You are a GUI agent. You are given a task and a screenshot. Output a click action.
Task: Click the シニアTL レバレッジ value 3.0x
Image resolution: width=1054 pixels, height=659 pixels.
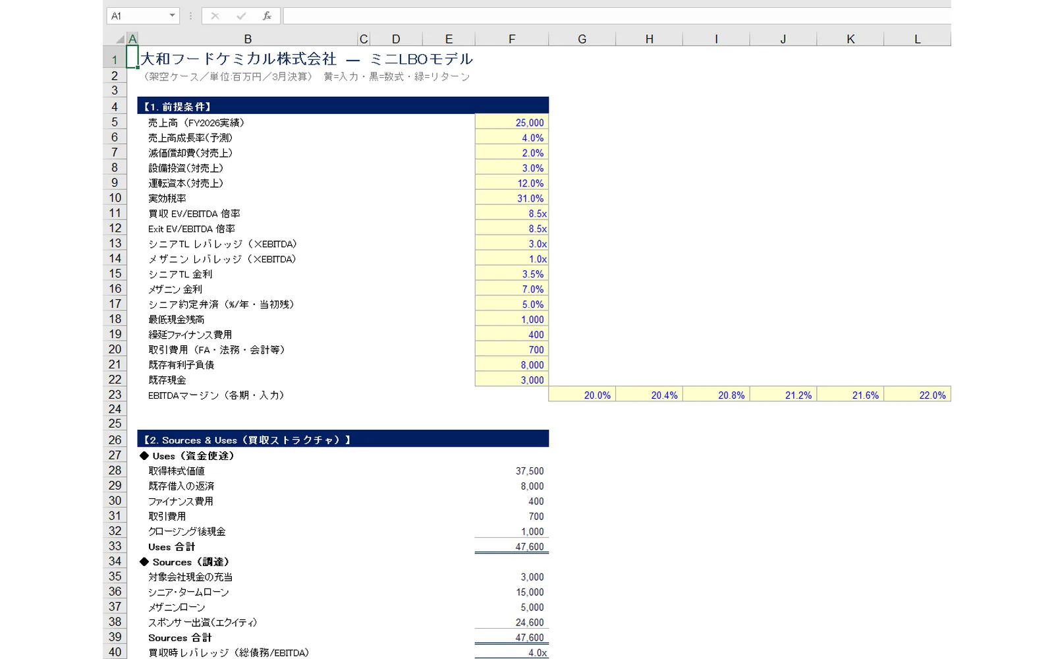coord(512,244)
